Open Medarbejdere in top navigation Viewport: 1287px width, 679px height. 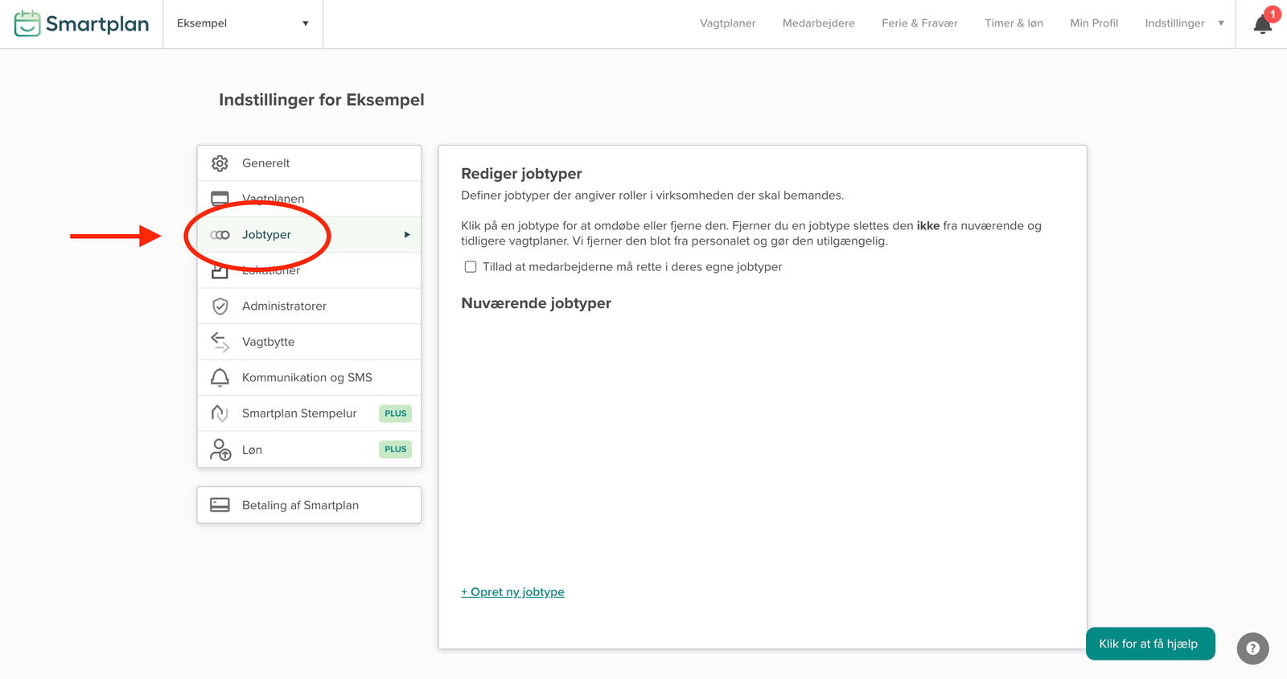coord(818,23)
